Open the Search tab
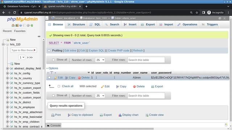 point(112,25)
